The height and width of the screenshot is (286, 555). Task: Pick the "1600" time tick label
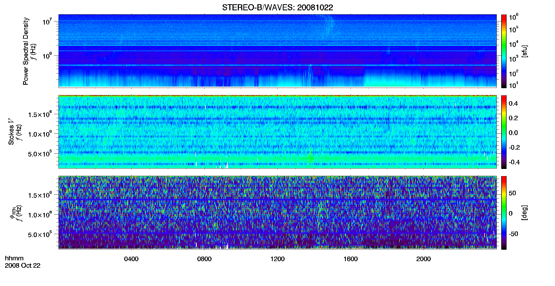coord(351,259)
